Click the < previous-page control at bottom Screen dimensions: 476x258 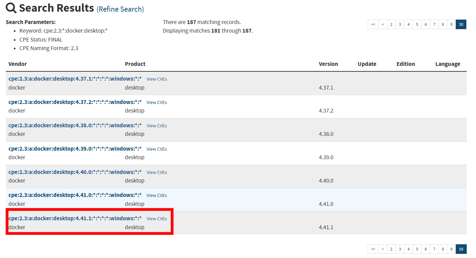click(382, 249)
